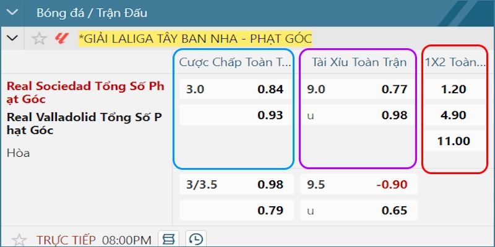Select the 1X2 Toàn Trận column header
The height and width of the screenshot is (247, 495).
[455, 62]
